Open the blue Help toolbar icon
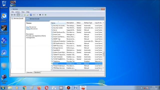This screenshot has width=160, height=90. 31,15
